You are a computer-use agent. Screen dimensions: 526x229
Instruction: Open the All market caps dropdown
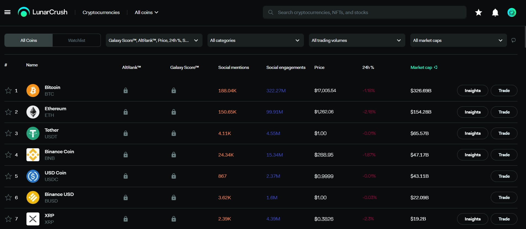[x=458, y=40]
